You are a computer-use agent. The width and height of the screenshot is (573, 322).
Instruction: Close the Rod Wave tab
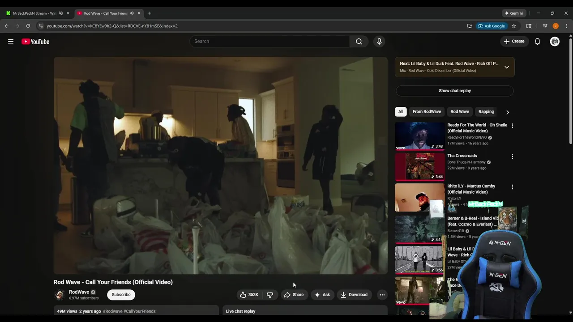(139, 13)
